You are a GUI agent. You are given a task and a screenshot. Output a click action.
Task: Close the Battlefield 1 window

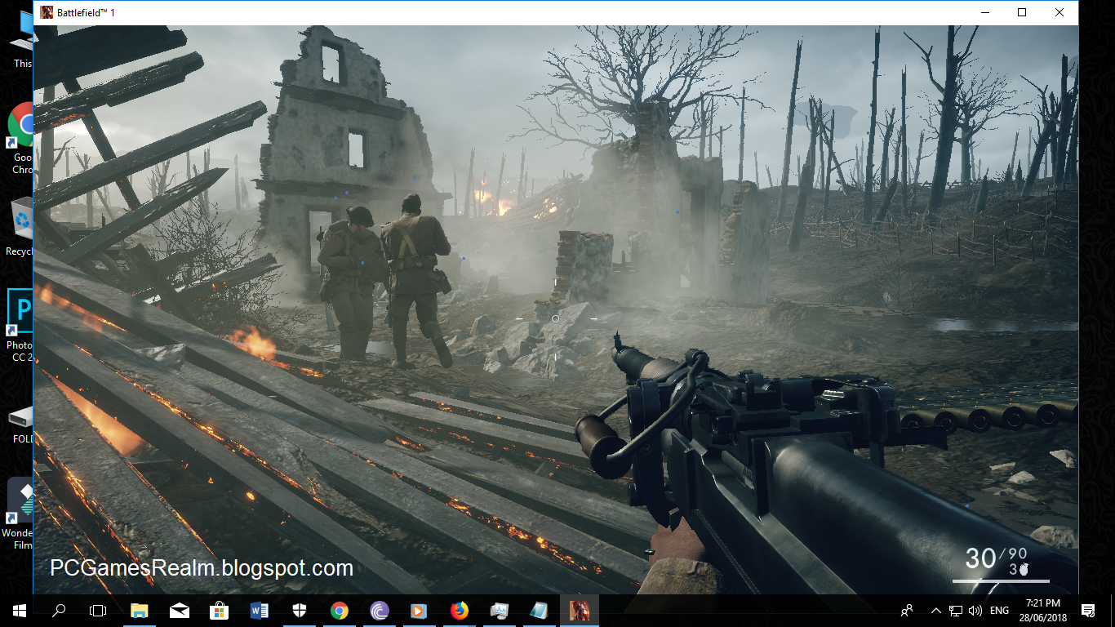[1059, 12]
